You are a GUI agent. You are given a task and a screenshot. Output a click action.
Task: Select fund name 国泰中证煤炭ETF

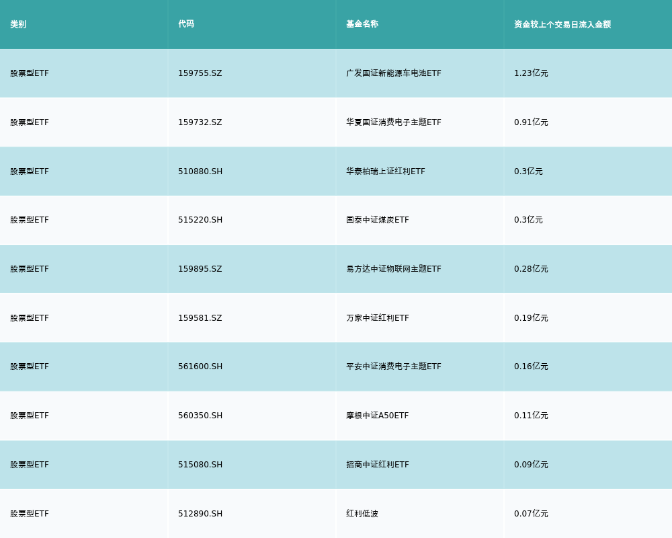click(x=378, y=220)
